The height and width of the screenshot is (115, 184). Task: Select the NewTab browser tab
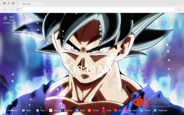[31, 4]
